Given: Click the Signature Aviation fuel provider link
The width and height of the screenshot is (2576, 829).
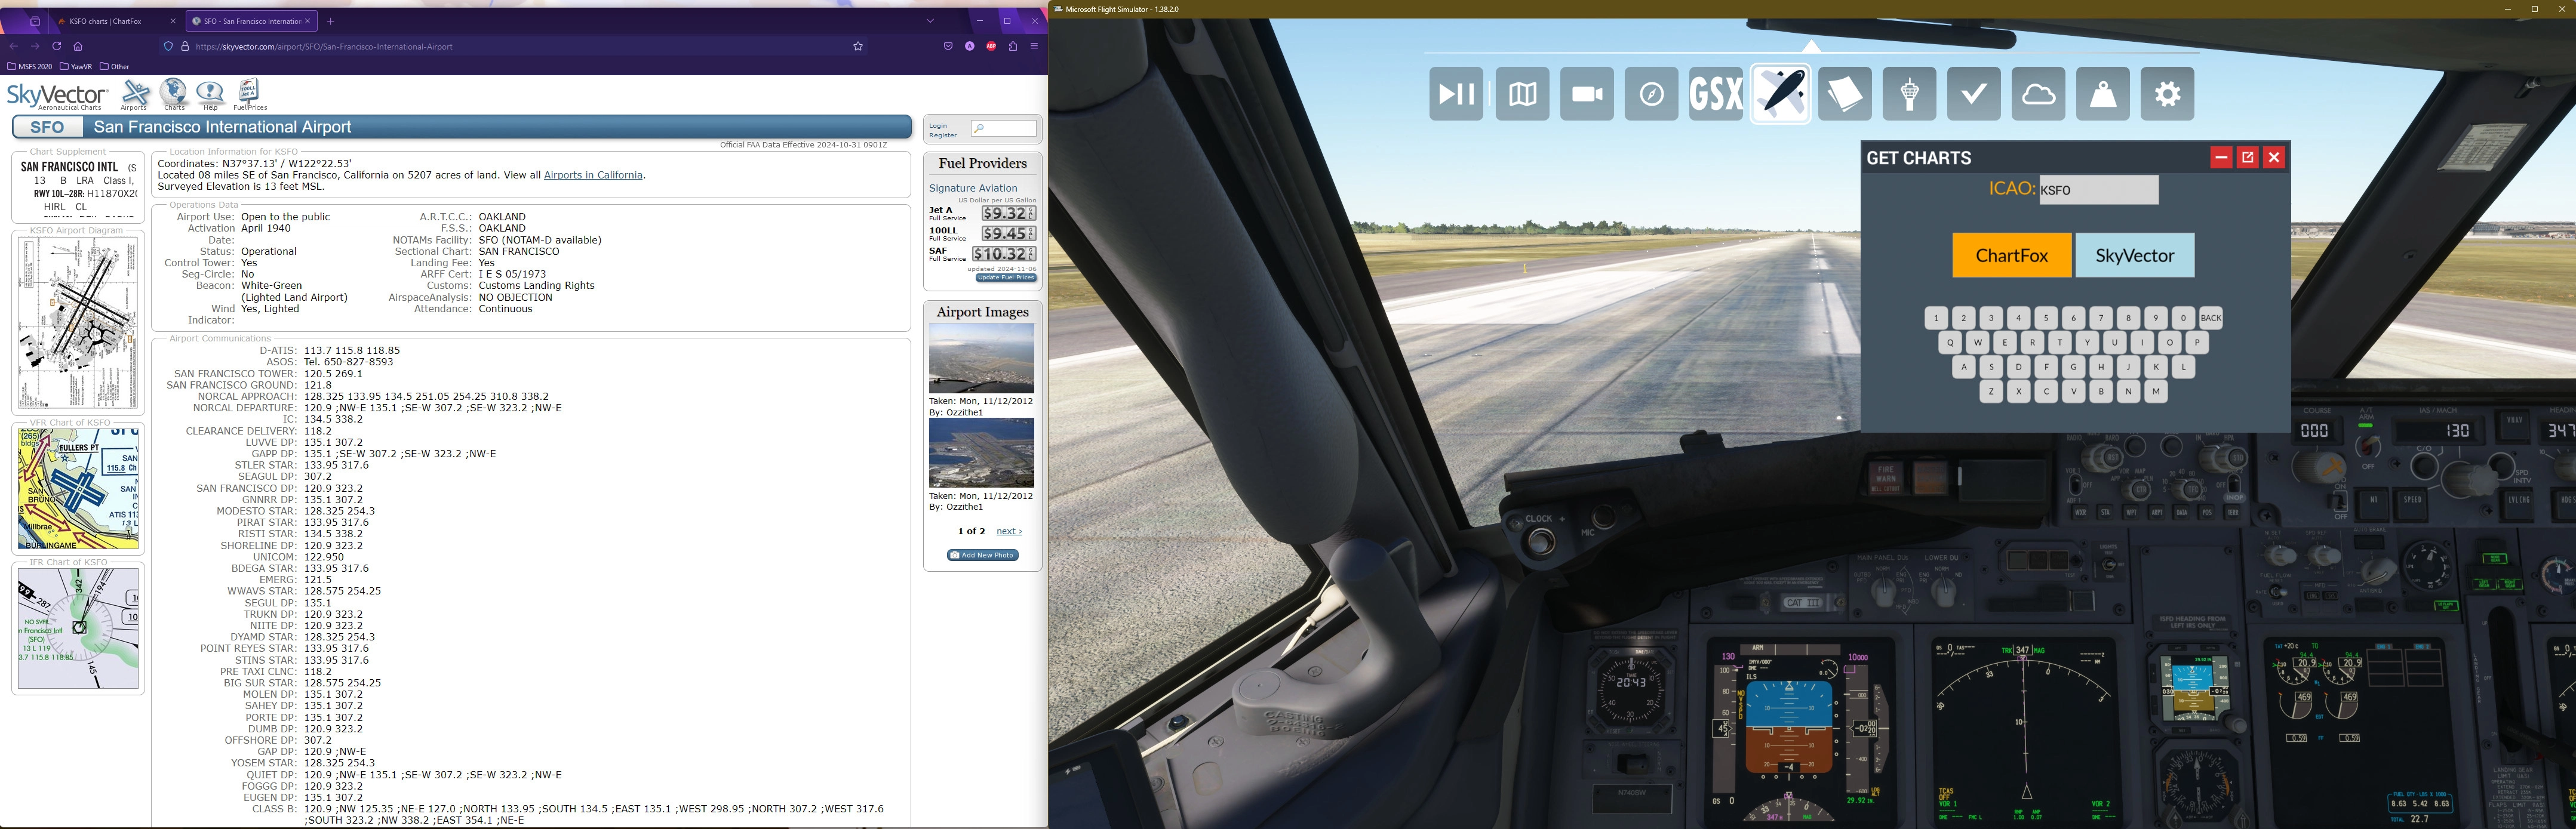Looking at the screenshot, I should click(x=973, y=188).
